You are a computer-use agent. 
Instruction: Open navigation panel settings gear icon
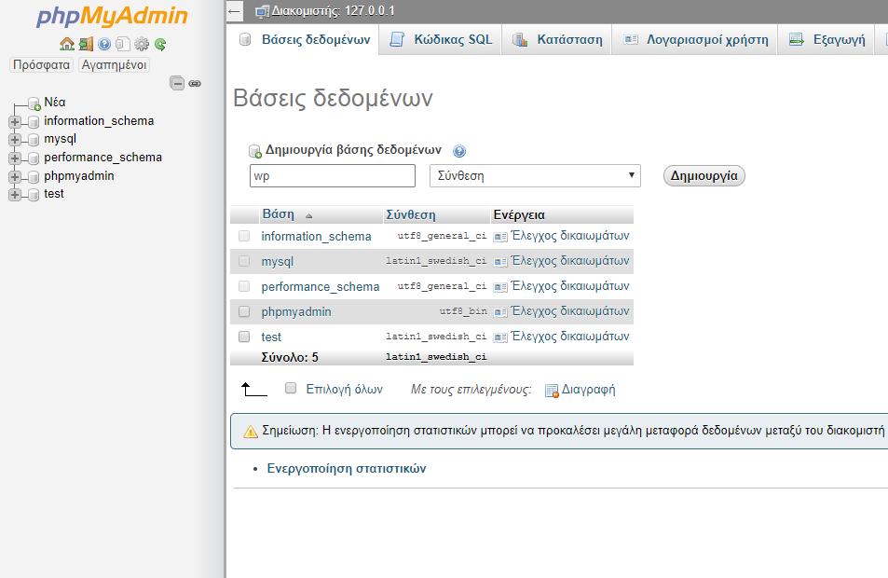tap(142, 44)
